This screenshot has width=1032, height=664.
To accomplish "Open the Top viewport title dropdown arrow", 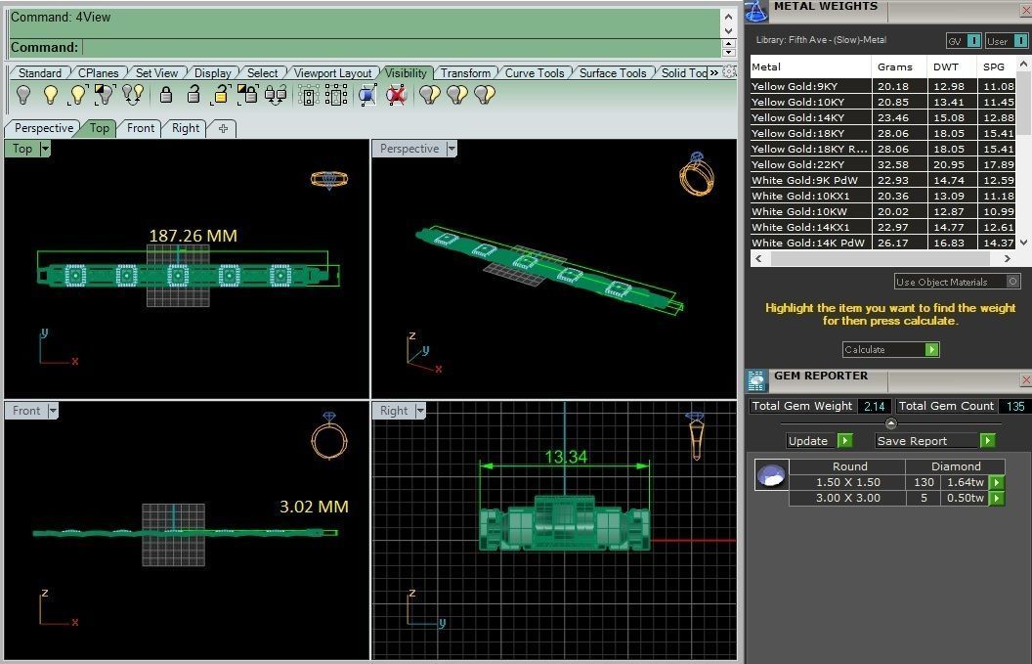I will click(45, 149).
